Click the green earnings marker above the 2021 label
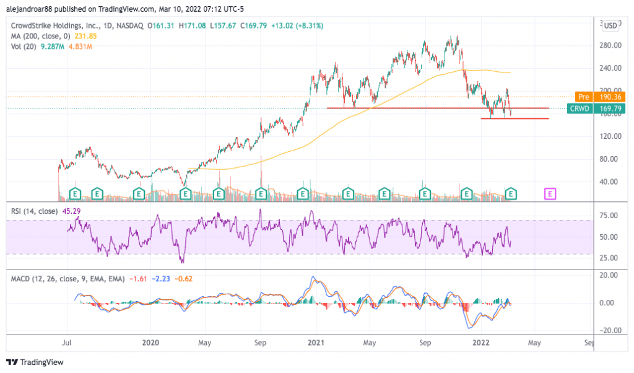 point(303,194)
